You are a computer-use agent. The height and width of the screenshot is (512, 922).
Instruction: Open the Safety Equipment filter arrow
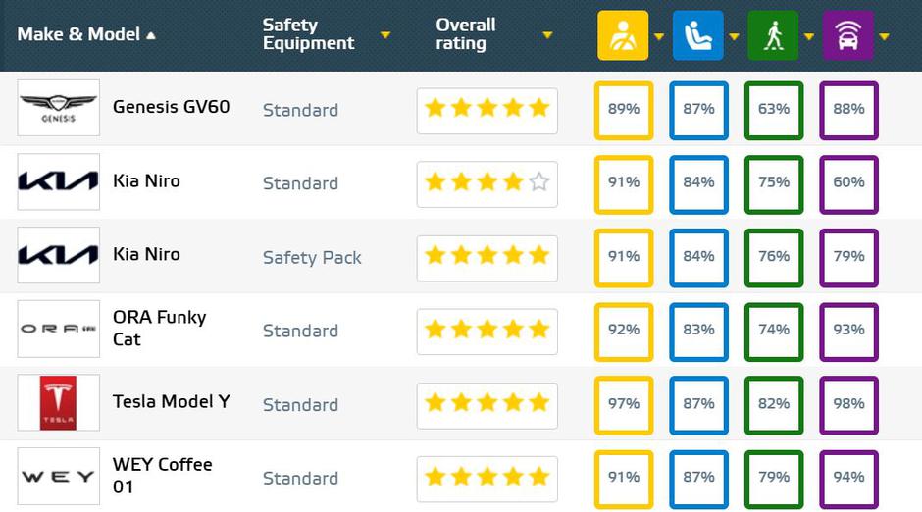click(385, 35)
